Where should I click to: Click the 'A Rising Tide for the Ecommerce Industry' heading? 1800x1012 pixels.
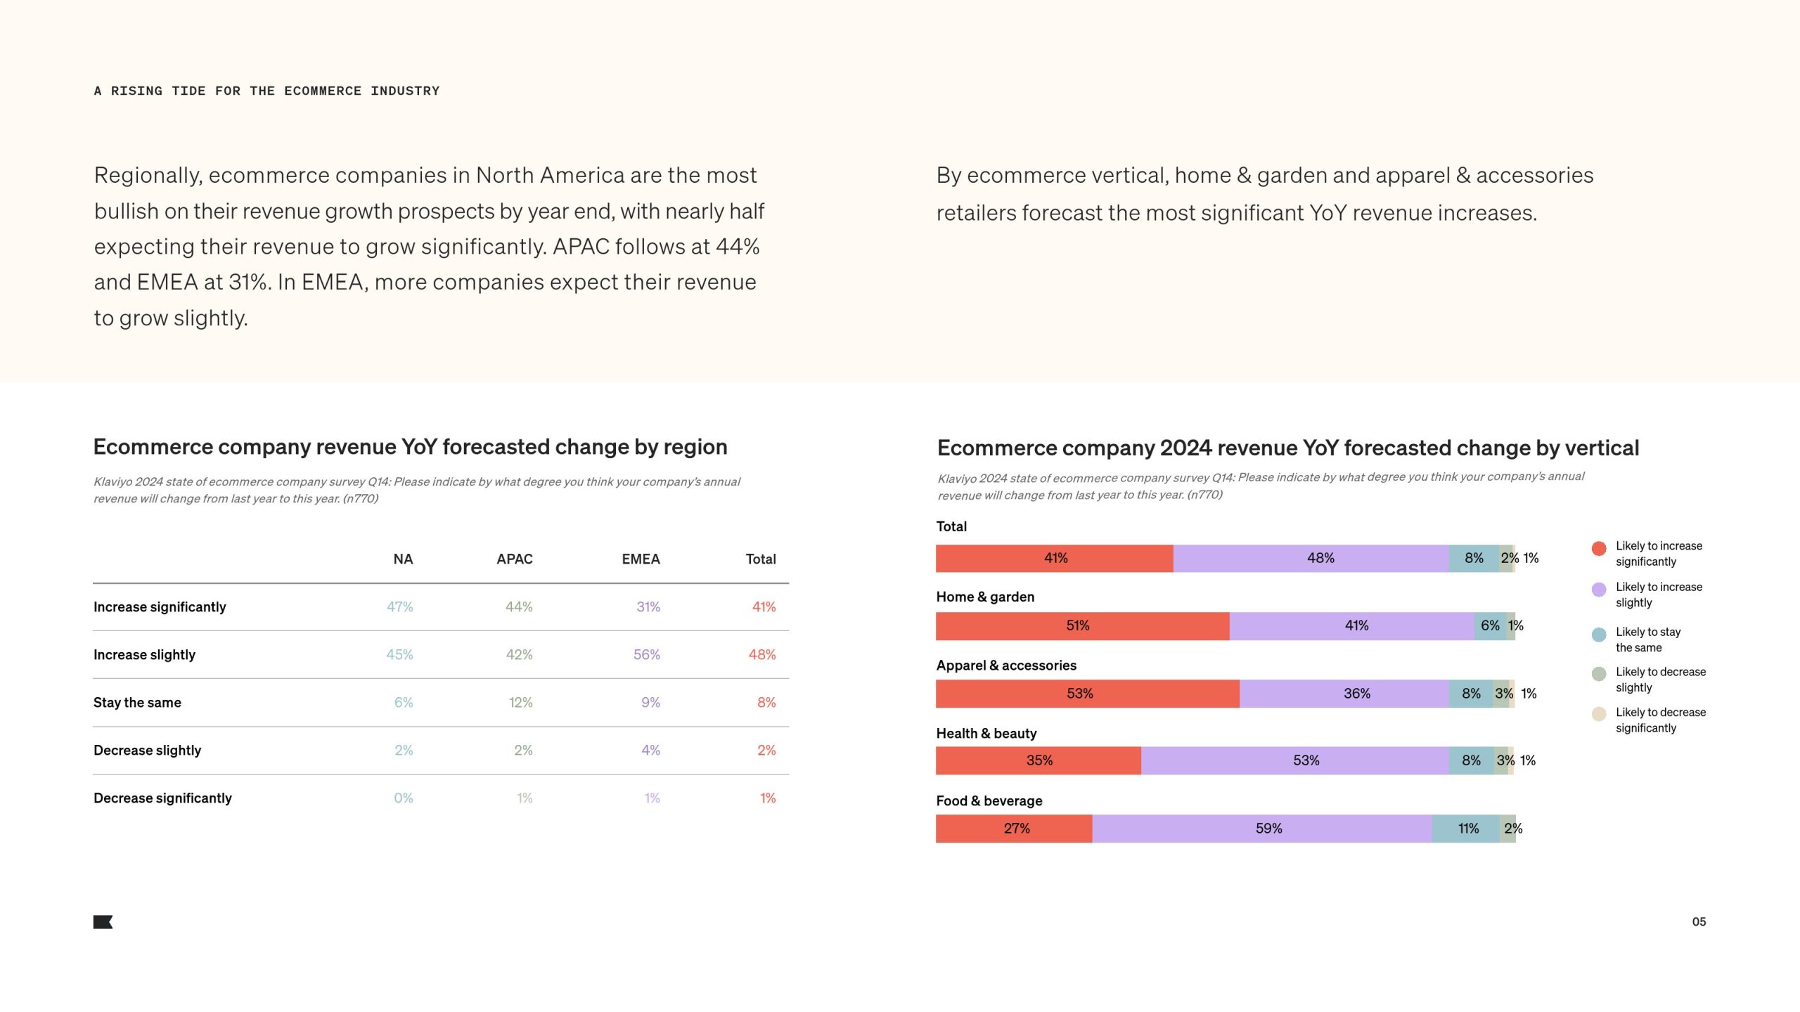(266, 91)
